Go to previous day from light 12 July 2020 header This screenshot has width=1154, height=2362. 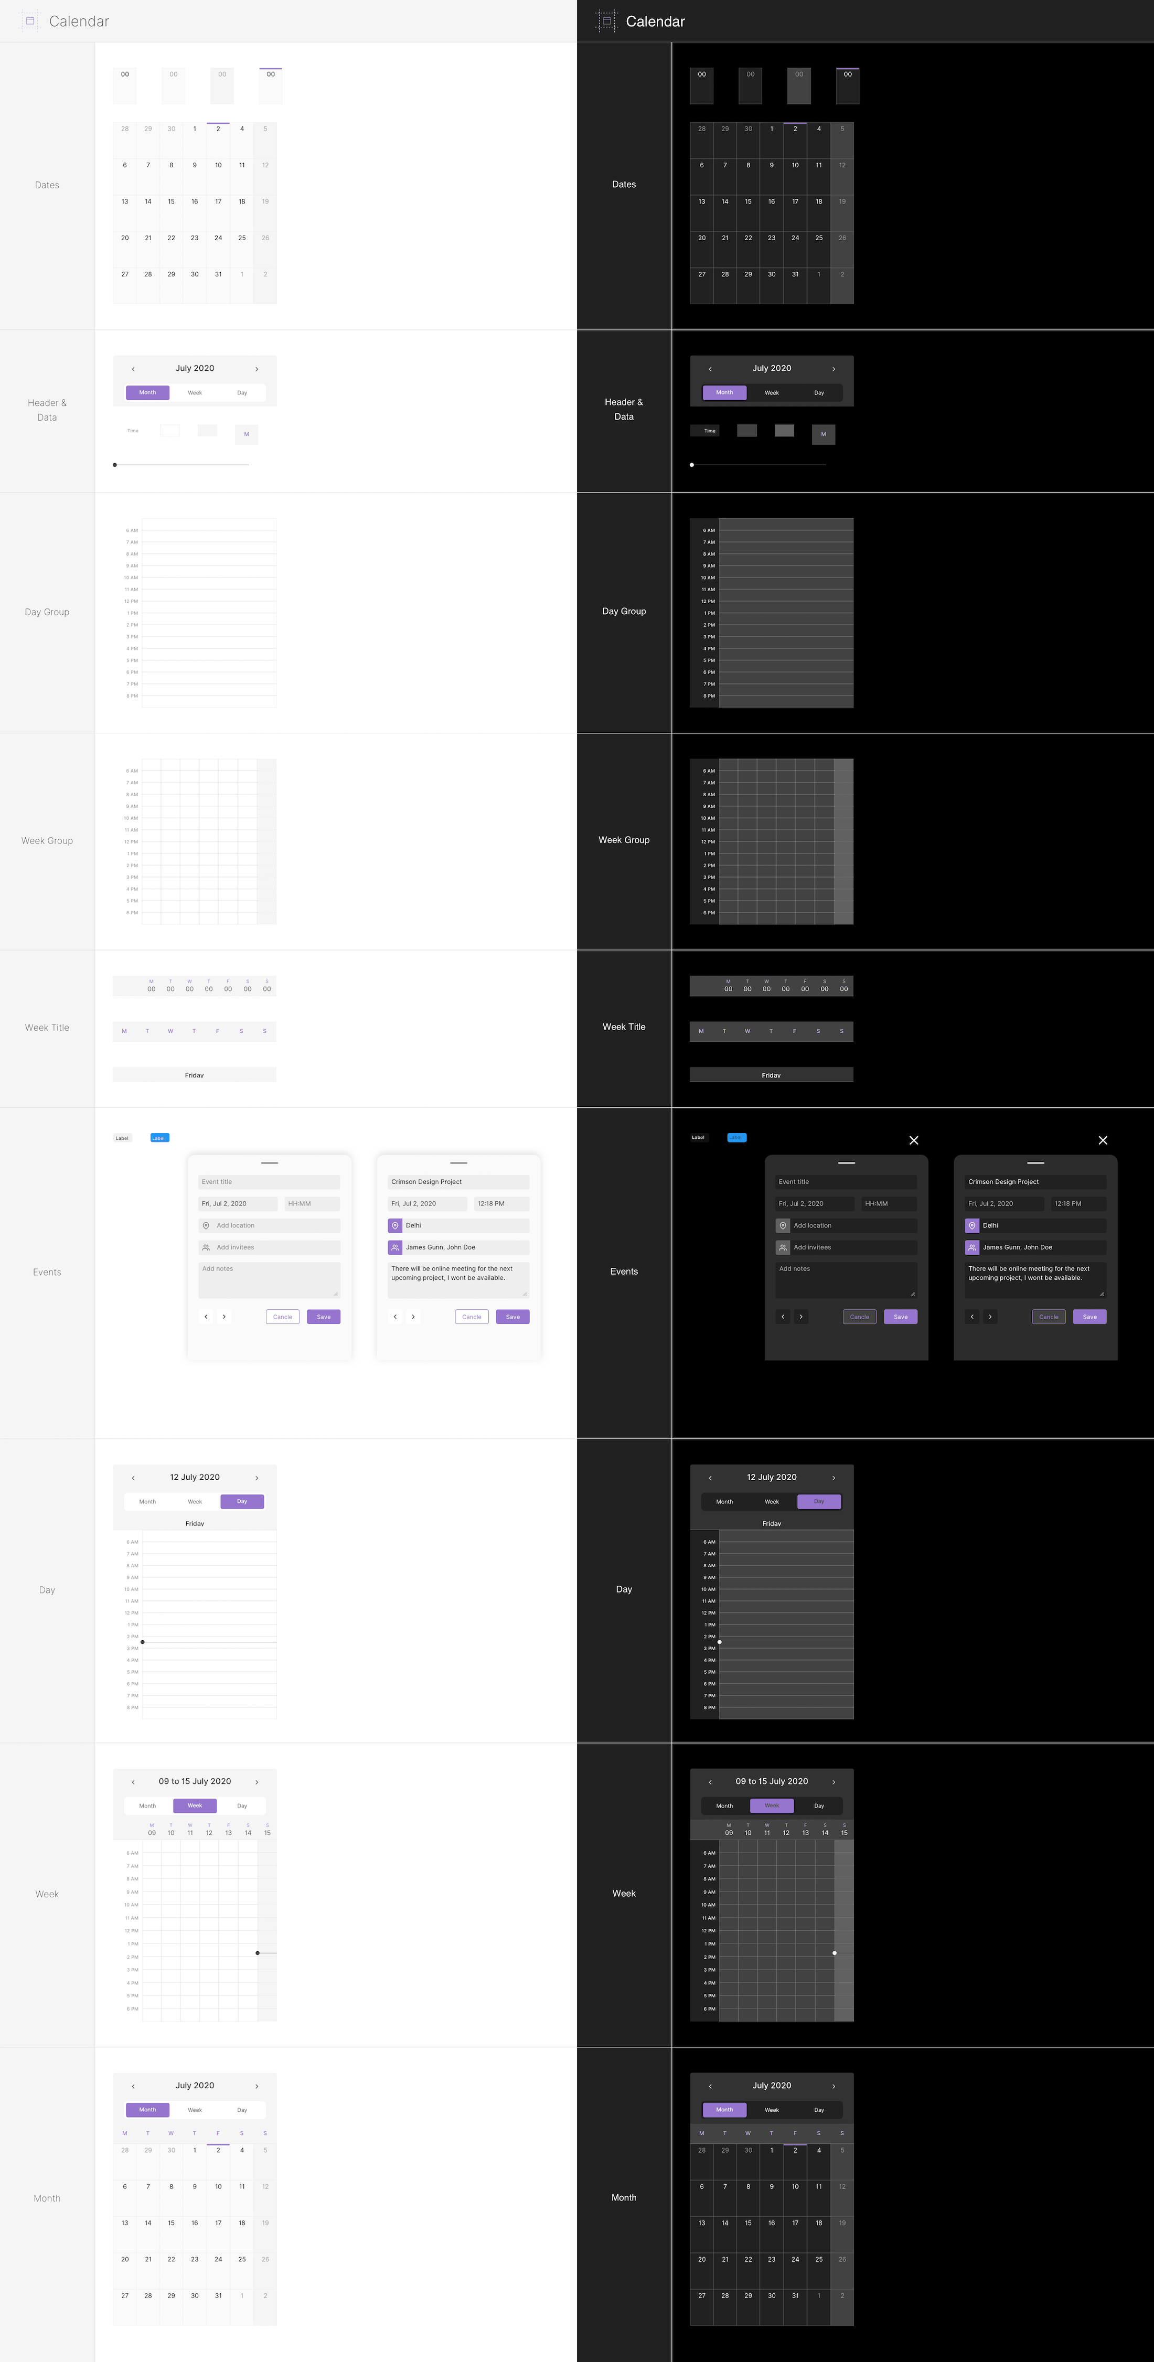[x=133, y=1477]
